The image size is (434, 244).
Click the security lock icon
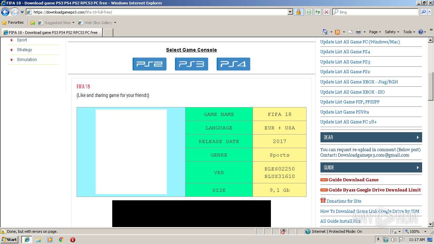pos(298,12)
